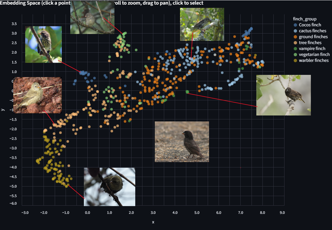This screenshot has height=230, width=332.
Task: Click the warbler finches legend color dot
Action: tap(295, 60)
